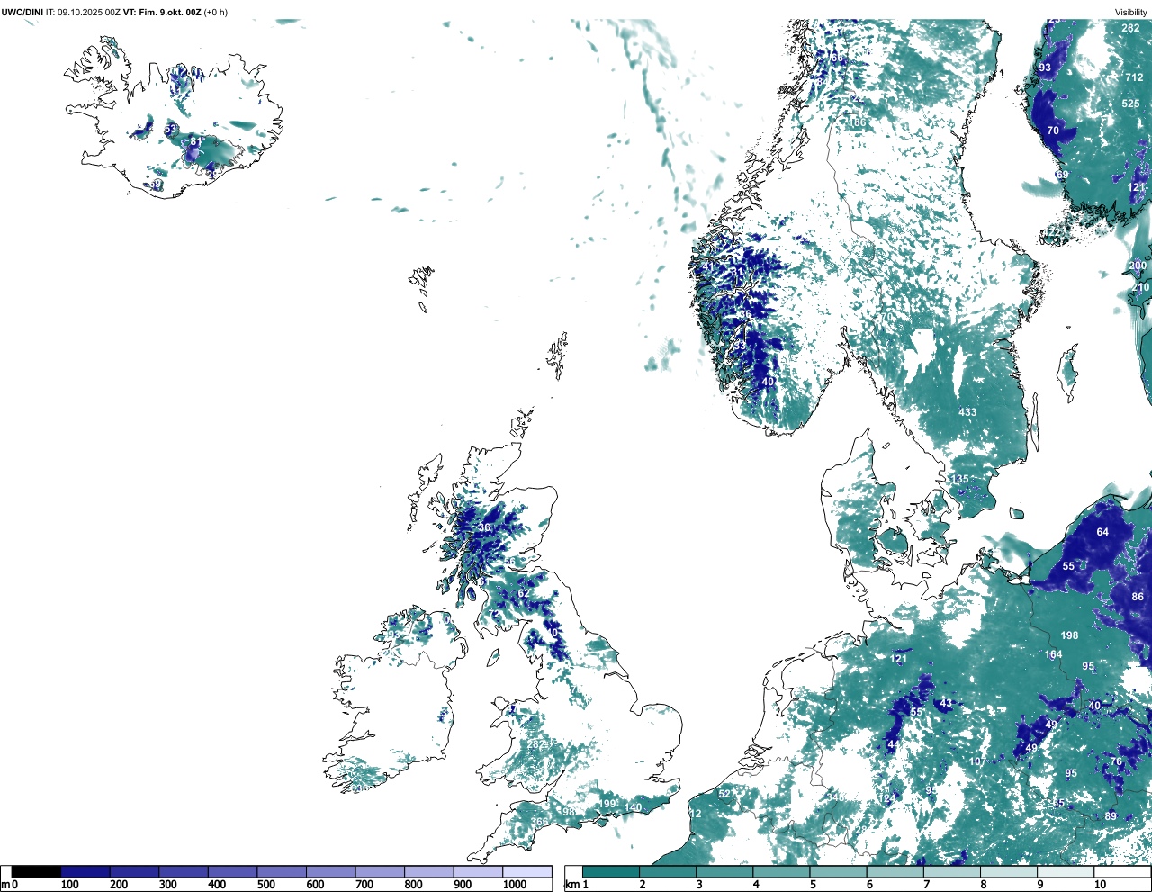1152x892 pixels.
Task: Click the '86' value at the eastern edge
Action: click(1138, 597)
